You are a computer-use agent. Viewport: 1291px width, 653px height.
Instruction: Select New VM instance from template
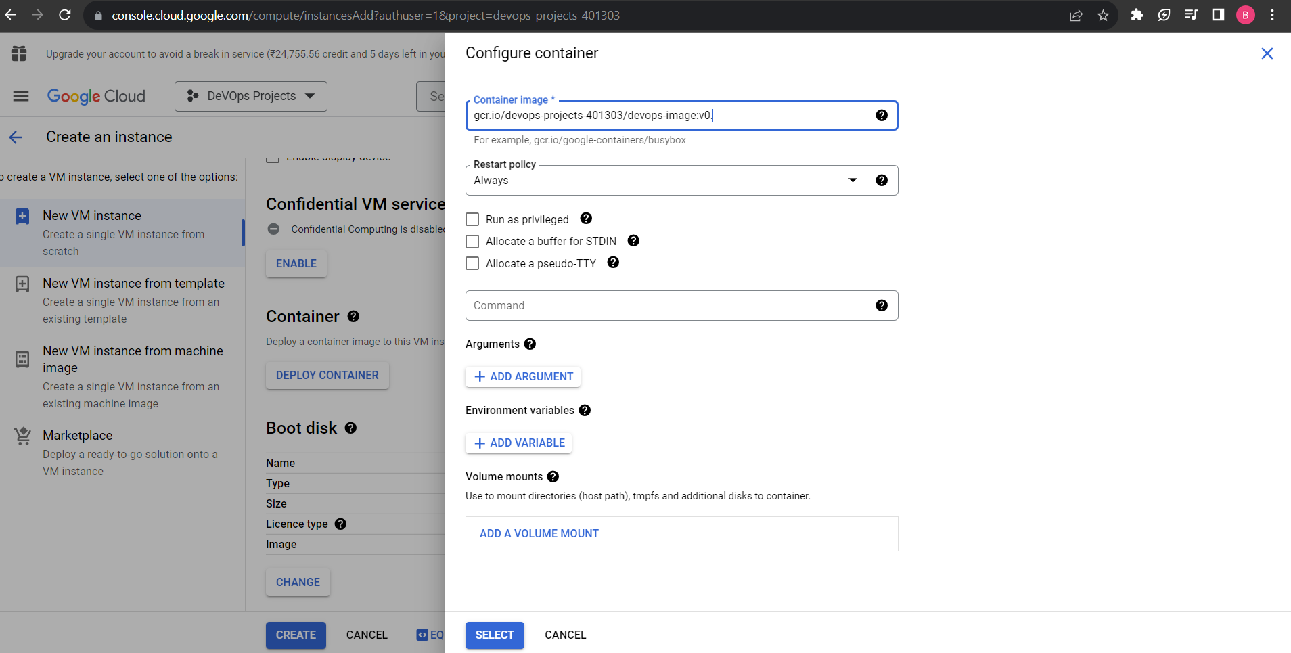pyautogui.click(x=122, y=300)
